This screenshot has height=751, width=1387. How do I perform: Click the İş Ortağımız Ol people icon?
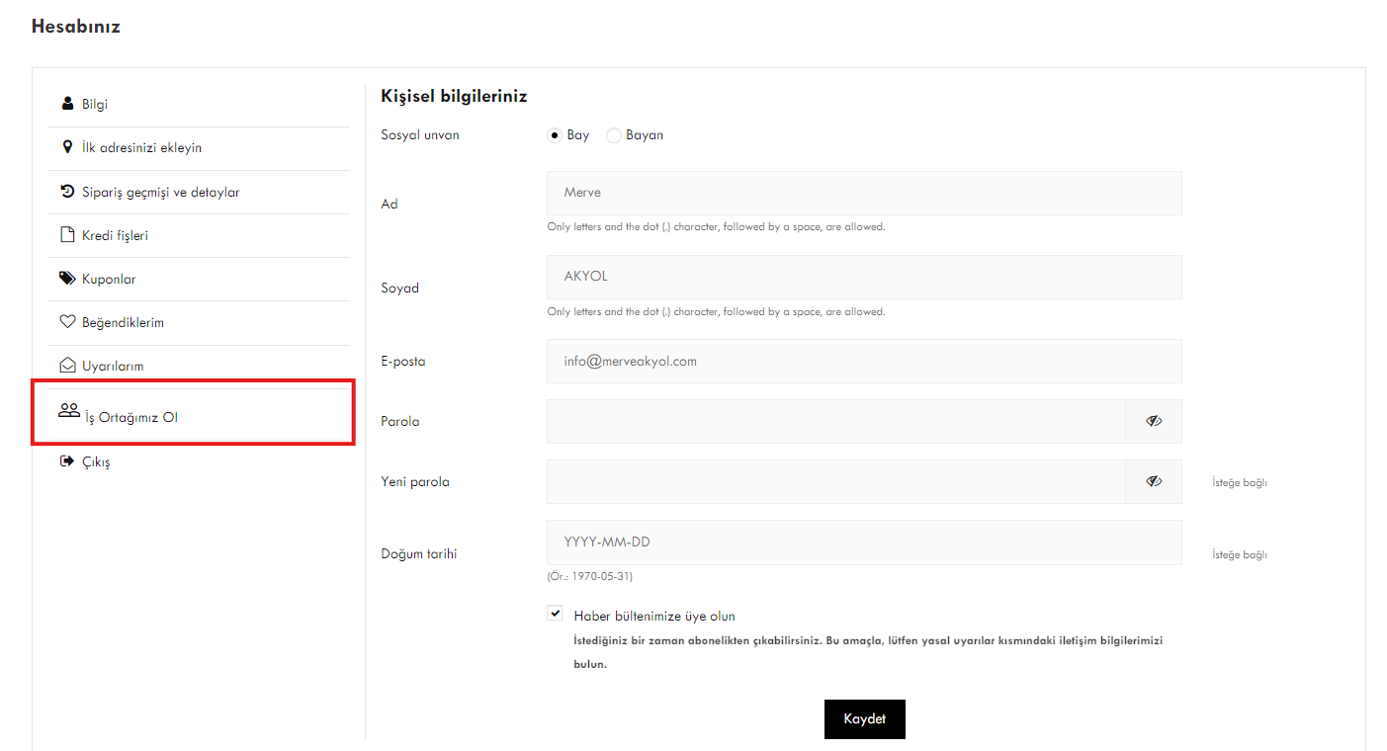[x=68, y=410]
